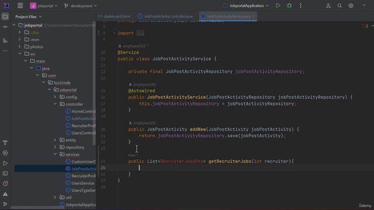Click the getRecruiterJobs method name
This screenshot has height=210, width=374.
(230, 162)
